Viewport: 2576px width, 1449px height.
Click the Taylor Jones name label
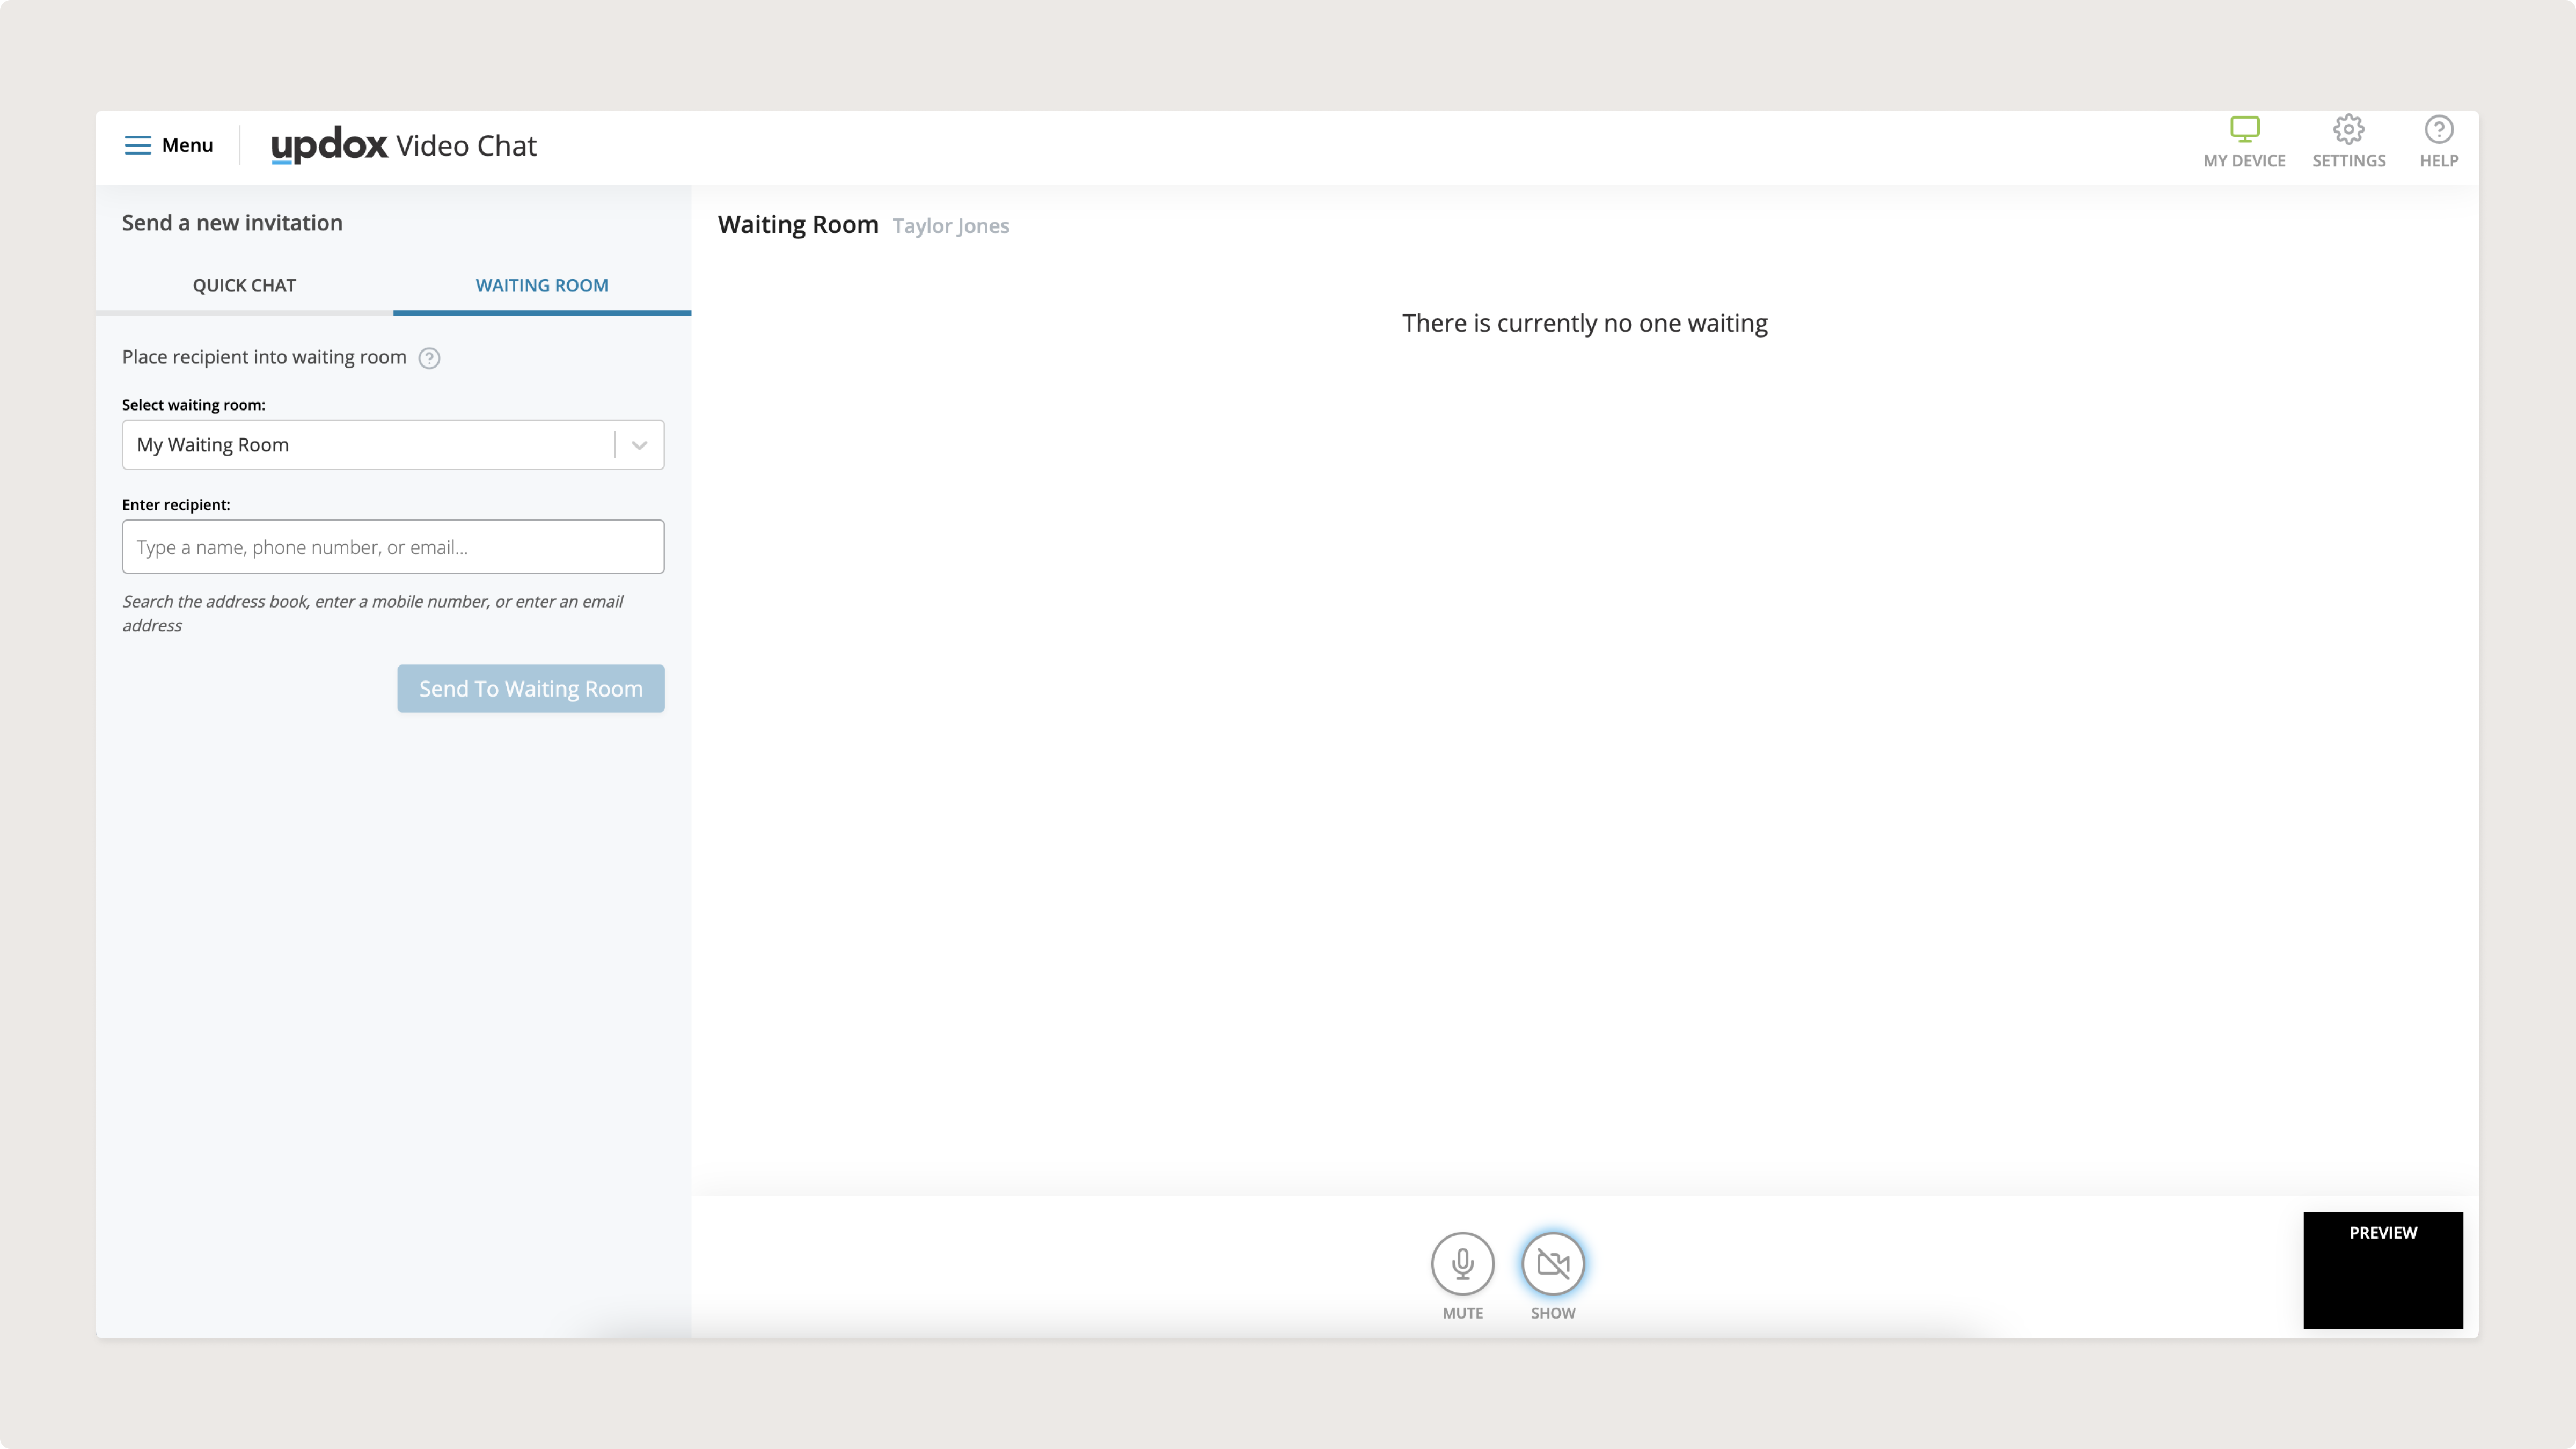(x=950, y=226)
